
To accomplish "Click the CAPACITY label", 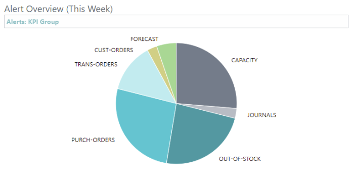I will (244, 60).
